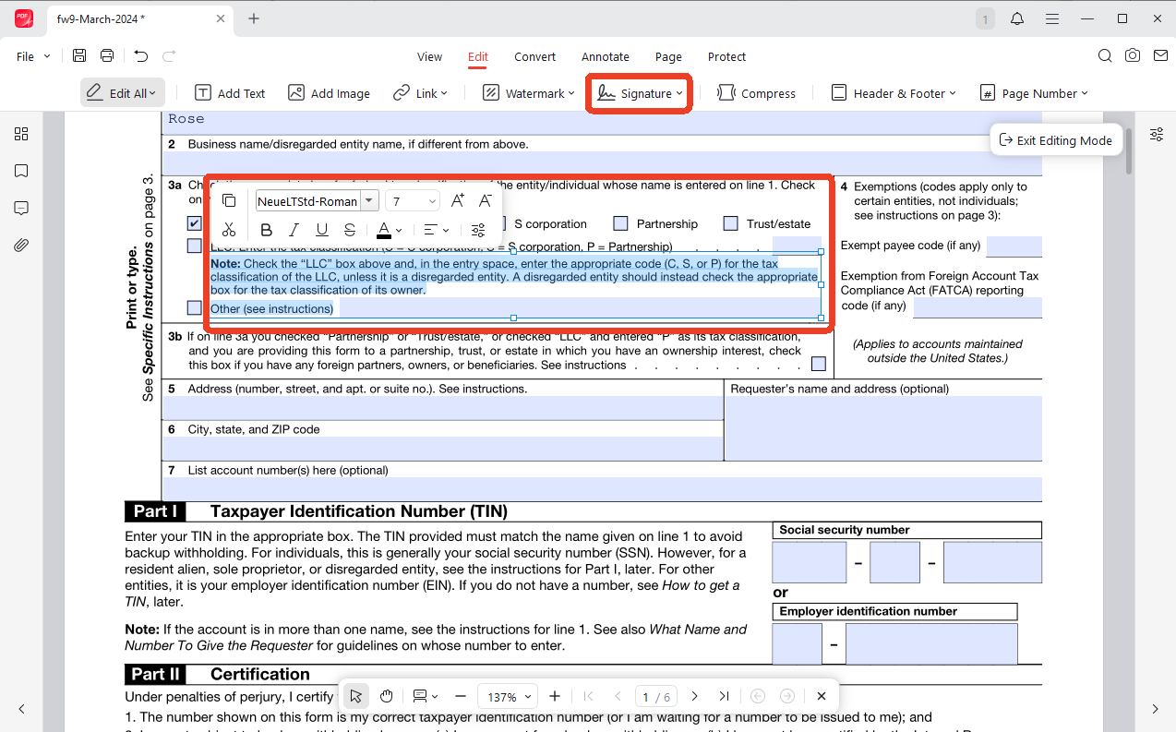Click Exit Editing Mode button
1176x732 pixels.
(x=1056, y=140)
